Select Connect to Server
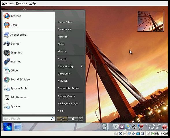The height and width of the screenshot is (138, 170). pos(69,88)
